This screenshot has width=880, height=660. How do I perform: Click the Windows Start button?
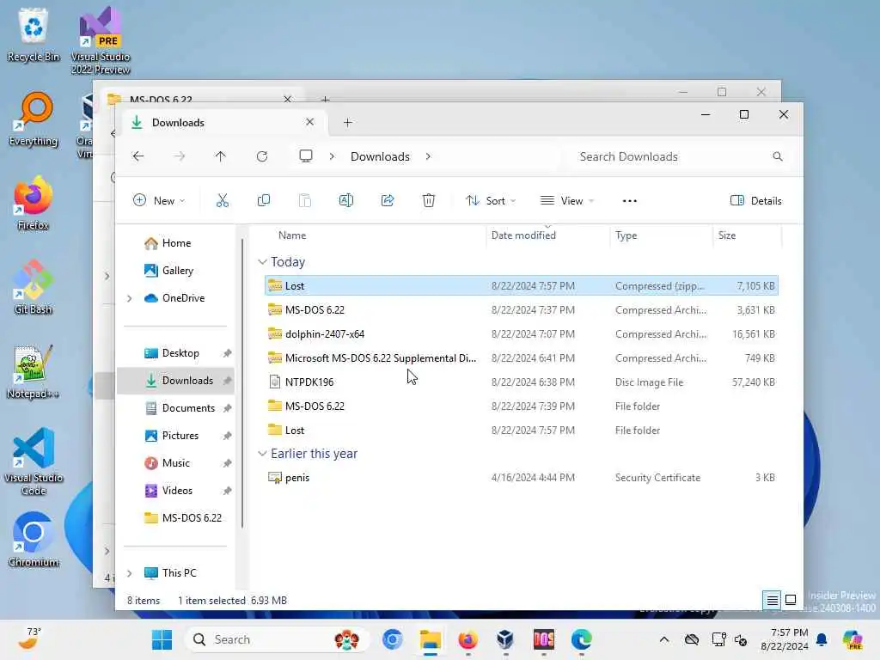162,639
